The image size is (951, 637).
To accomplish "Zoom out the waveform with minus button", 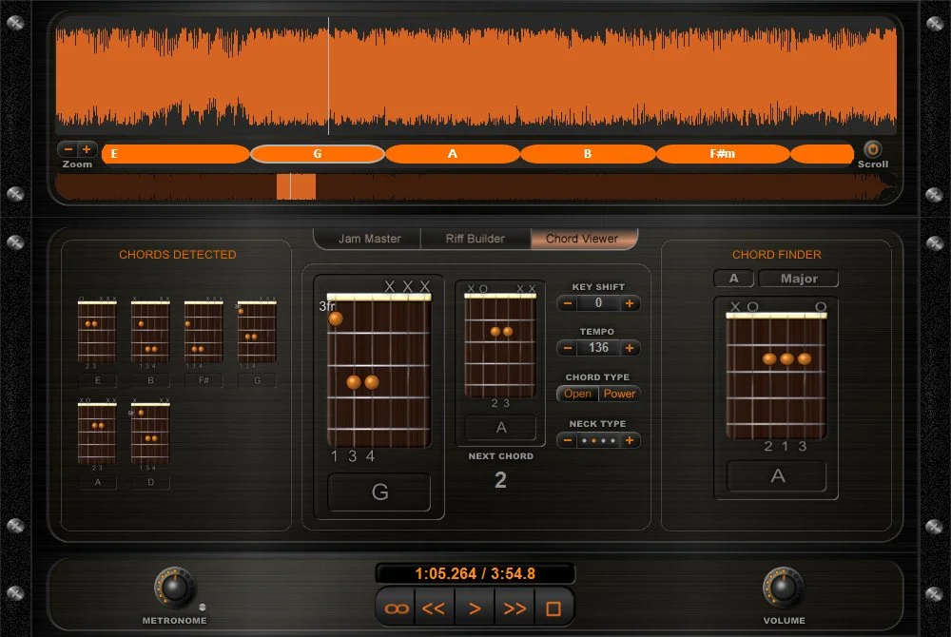I will [68, 149].
